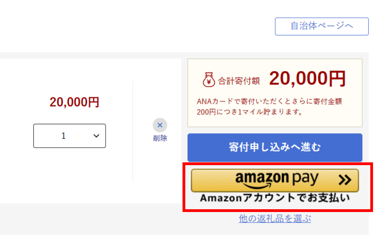Click the quantity dropdown chevron arrow

[x=96, y=136]
